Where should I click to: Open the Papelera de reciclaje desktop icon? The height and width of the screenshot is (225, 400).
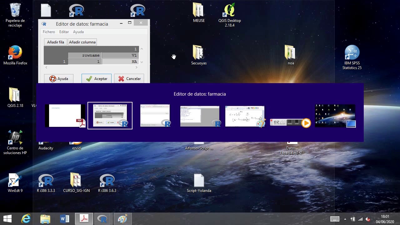click(15, 15)
